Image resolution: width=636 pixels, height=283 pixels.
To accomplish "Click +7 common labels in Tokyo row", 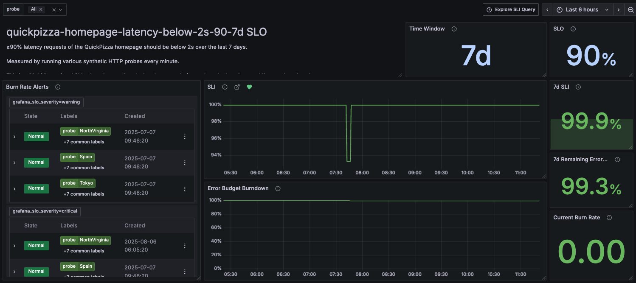I will tap(84, 194).
